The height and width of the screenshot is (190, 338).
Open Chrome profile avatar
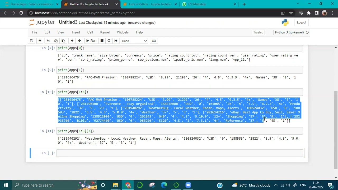point(325,13)
